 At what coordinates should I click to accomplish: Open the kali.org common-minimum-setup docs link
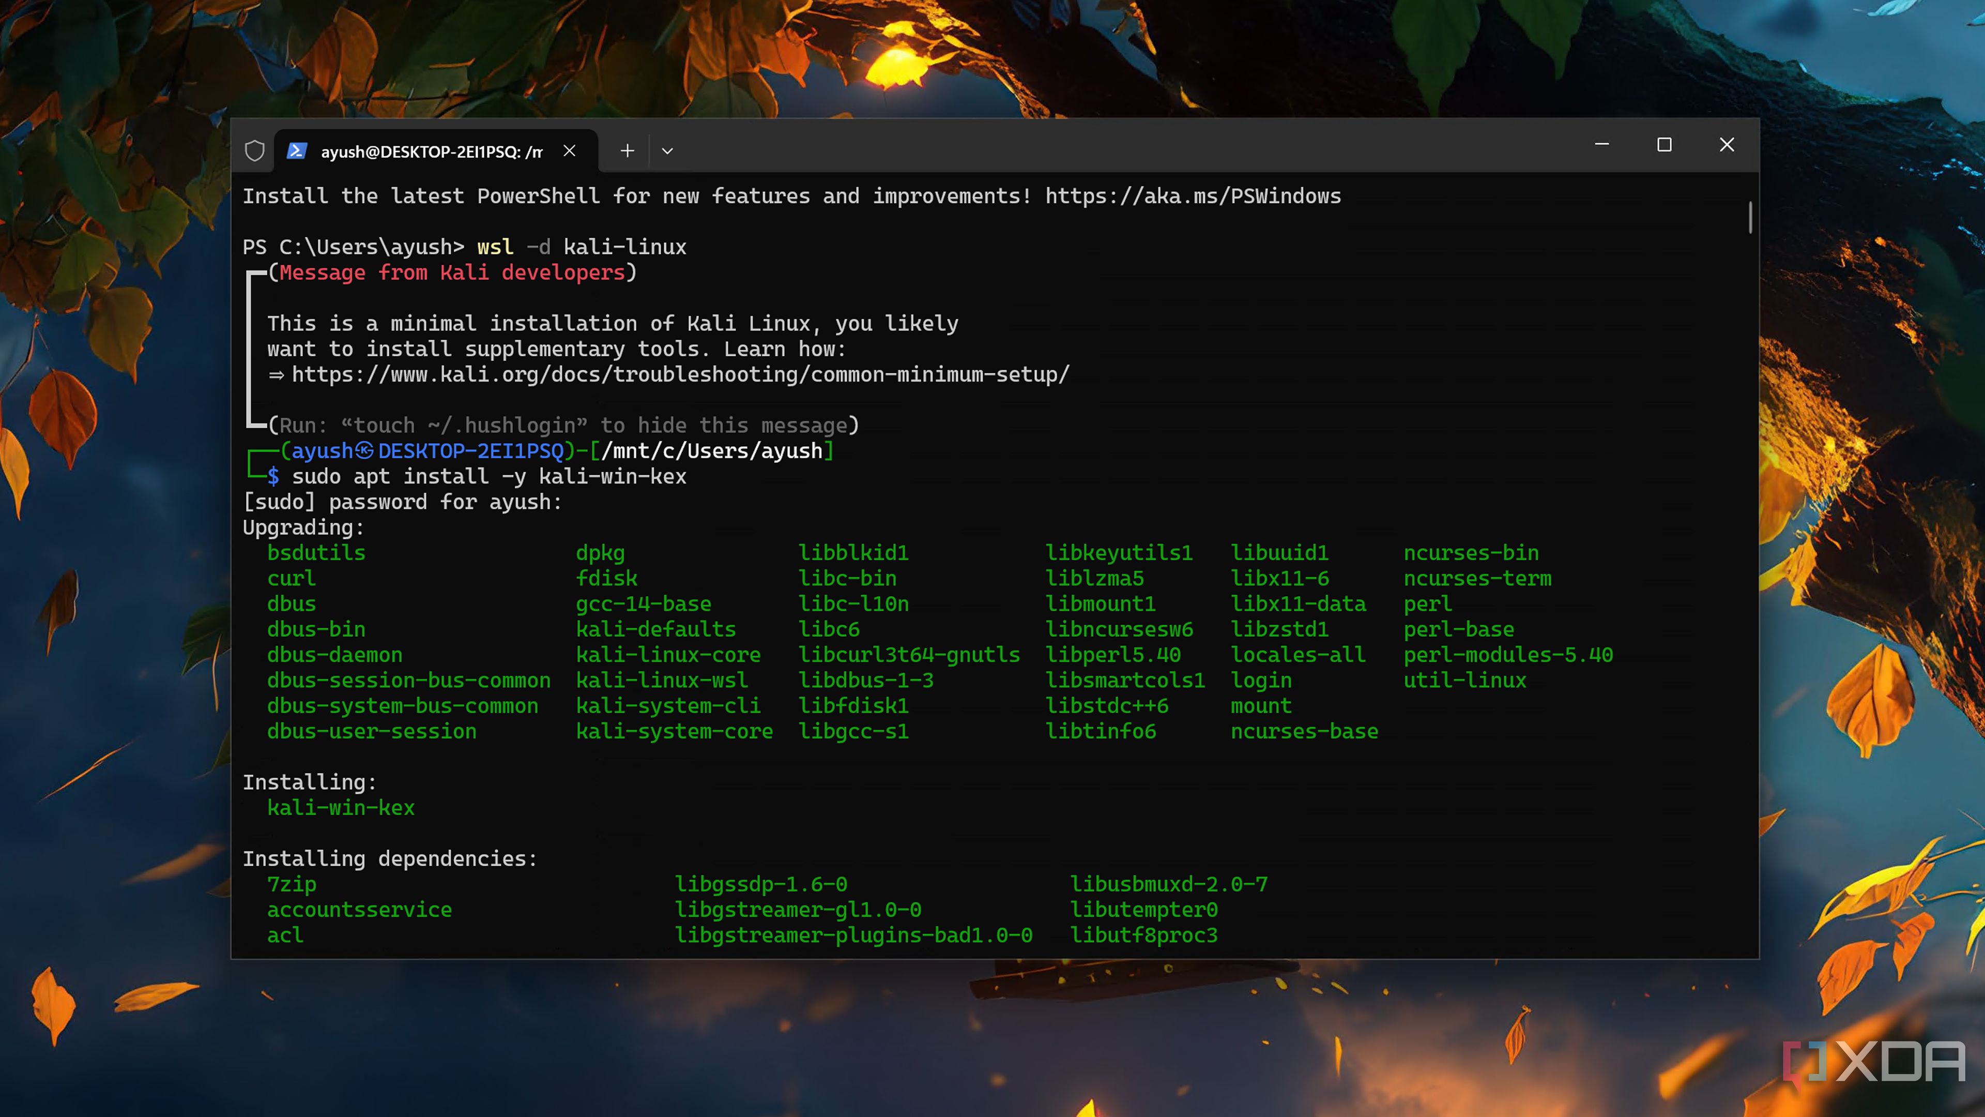[x=680, y=374]
